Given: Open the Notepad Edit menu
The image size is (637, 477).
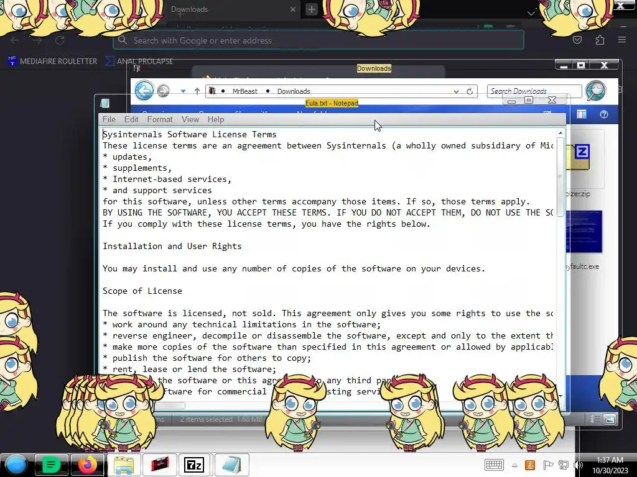Looking at the screenshot, I should click(x=131, y=119).
